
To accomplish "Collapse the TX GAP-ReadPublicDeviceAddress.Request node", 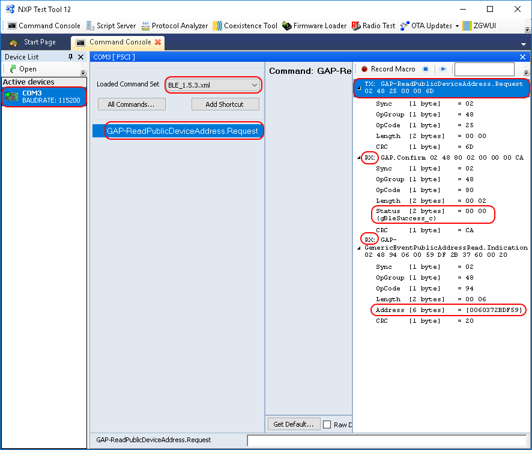I will (x=359, y=89).
